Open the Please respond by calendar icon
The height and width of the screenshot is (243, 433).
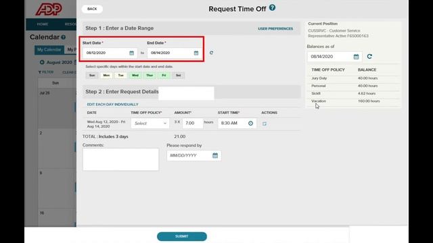tap(215, 155)
